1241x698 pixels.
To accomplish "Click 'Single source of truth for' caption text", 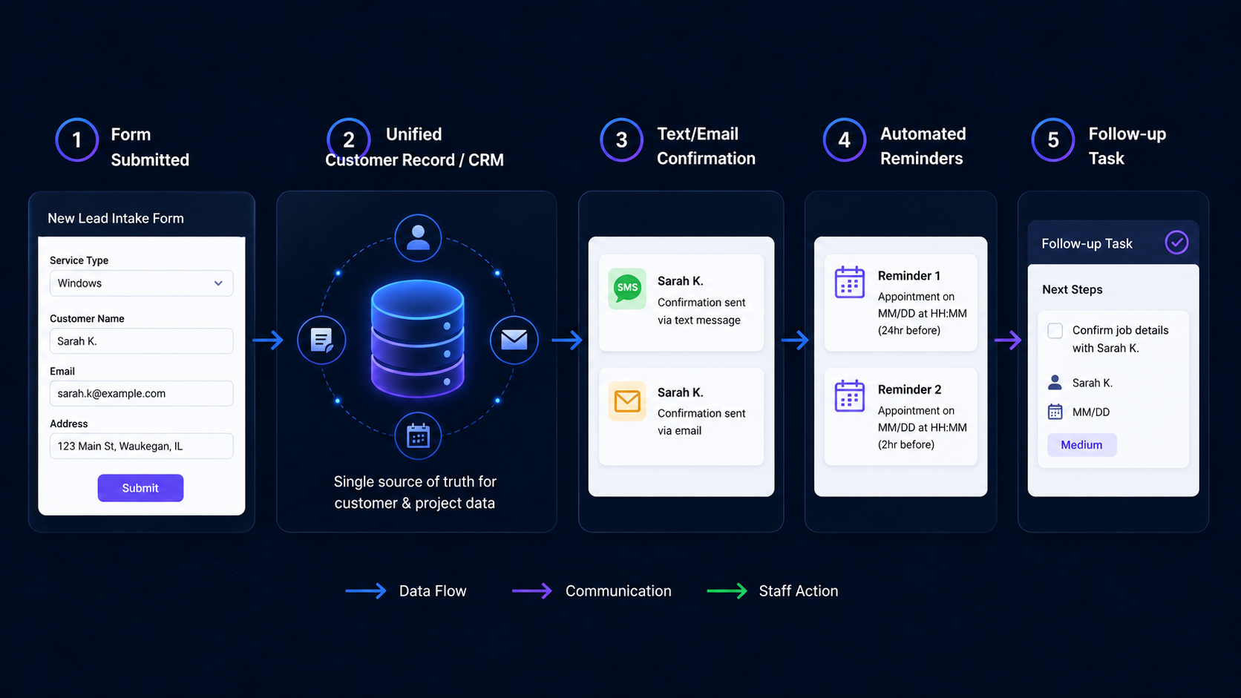I will click(415, 481).
